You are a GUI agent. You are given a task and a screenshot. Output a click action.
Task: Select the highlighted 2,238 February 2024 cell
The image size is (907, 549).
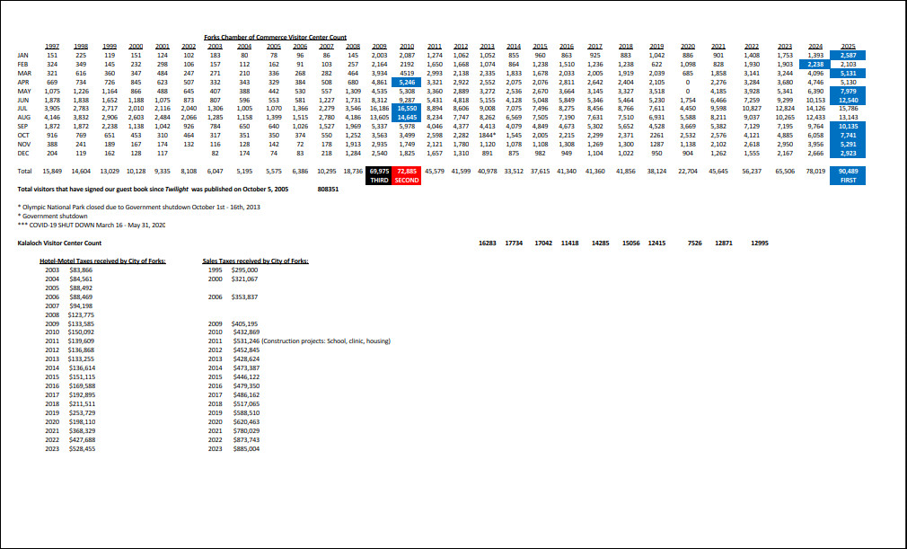click(815, 65)
